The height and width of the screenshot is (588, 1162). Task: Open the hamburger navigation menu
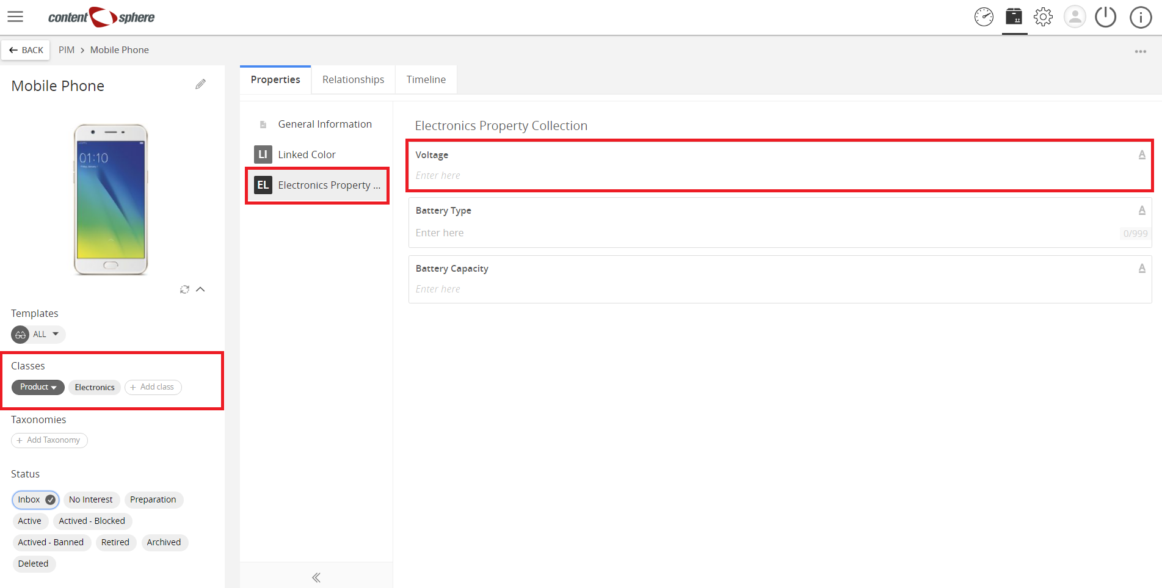point(15,17)
